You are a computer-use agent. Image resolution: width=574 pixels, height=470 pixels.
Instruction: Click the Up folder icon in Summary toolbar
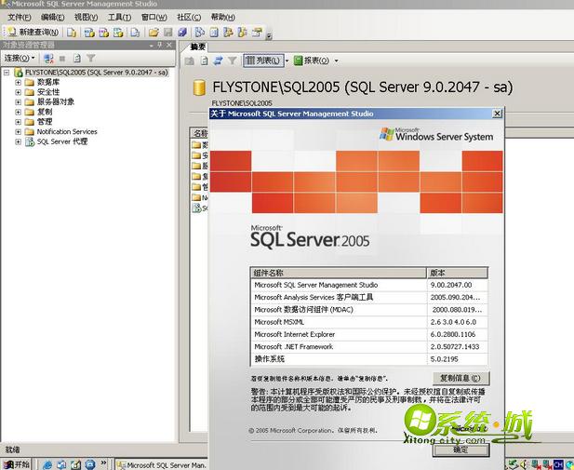coord(189,60)
